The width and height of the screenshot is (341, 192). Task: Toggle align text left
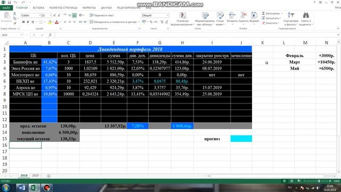[x=65, y=22]
